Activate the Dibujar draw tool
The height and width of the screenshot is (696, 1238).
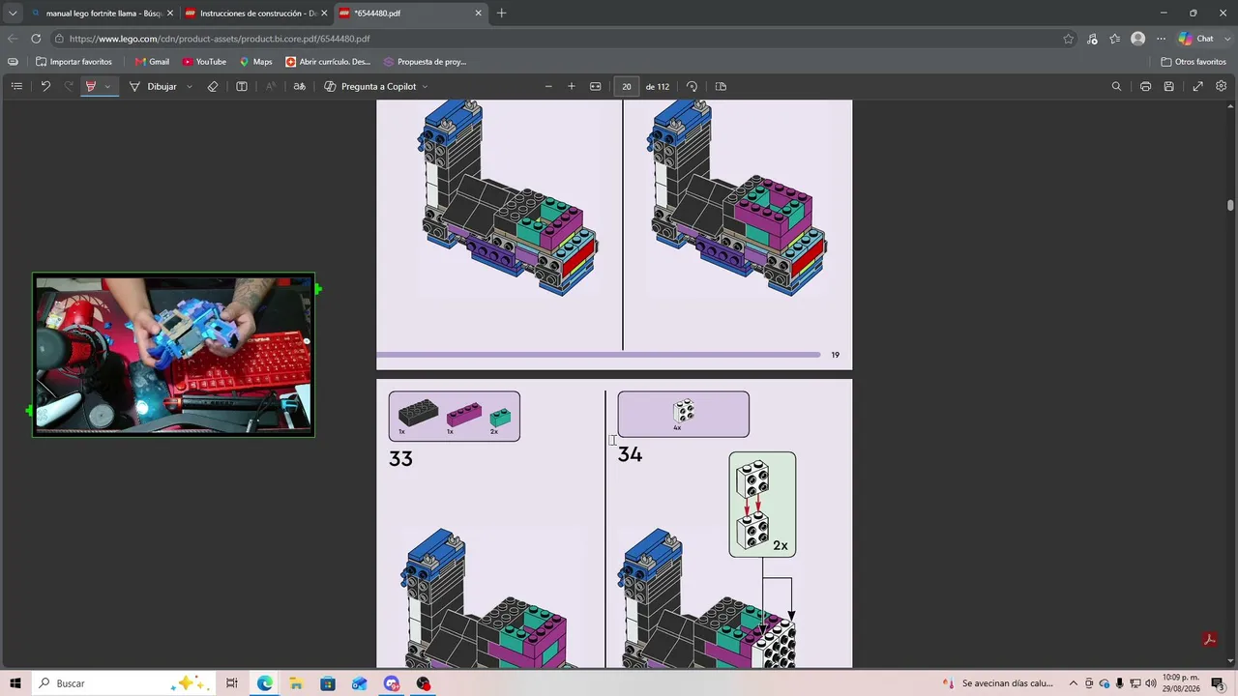153,86
